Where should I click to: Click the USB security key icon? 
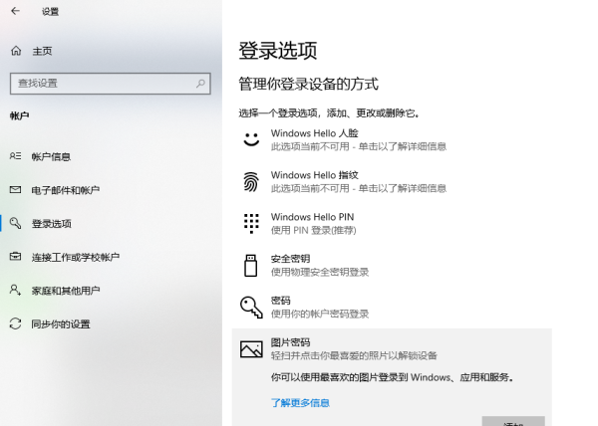[x=250, y=266]
